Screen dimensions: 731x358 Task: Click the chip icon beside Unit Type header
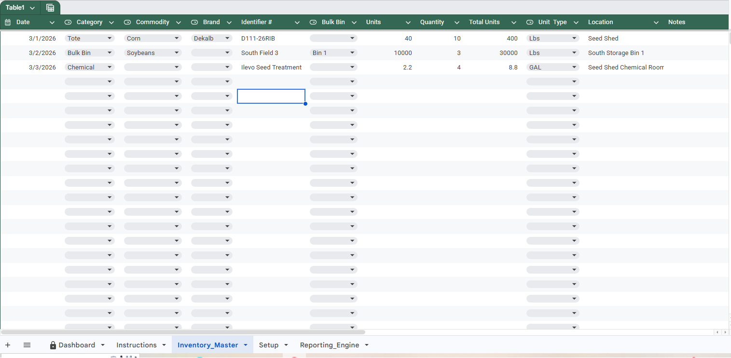coord(529,22)
